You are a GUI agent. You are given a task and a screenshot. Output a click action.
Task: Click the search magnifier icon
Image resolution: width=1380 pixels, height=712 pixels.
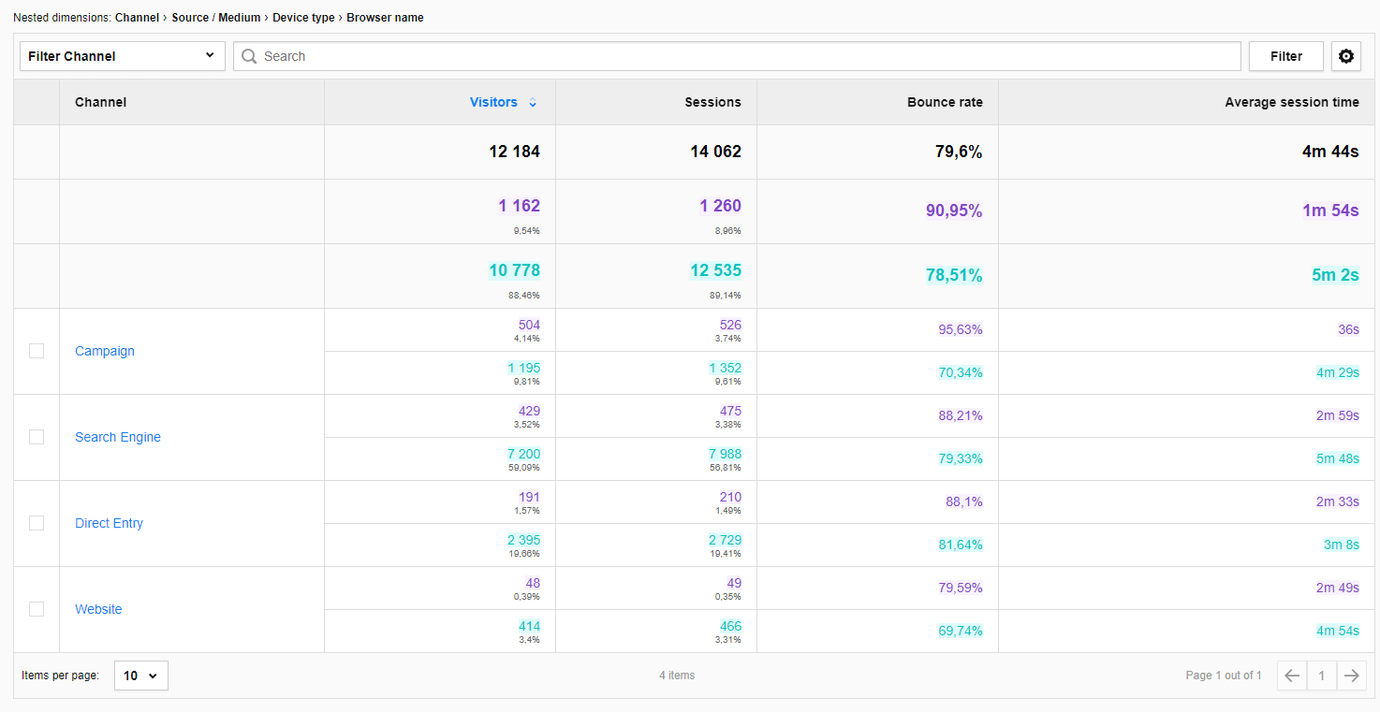click(249, 56)
